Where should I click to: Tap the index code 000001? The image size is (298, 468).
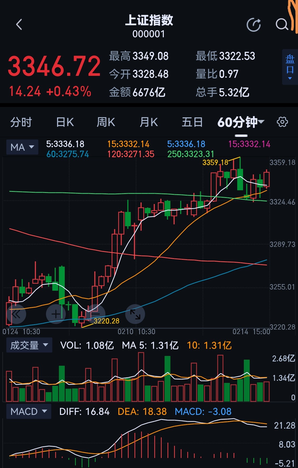tap(149, 34)
